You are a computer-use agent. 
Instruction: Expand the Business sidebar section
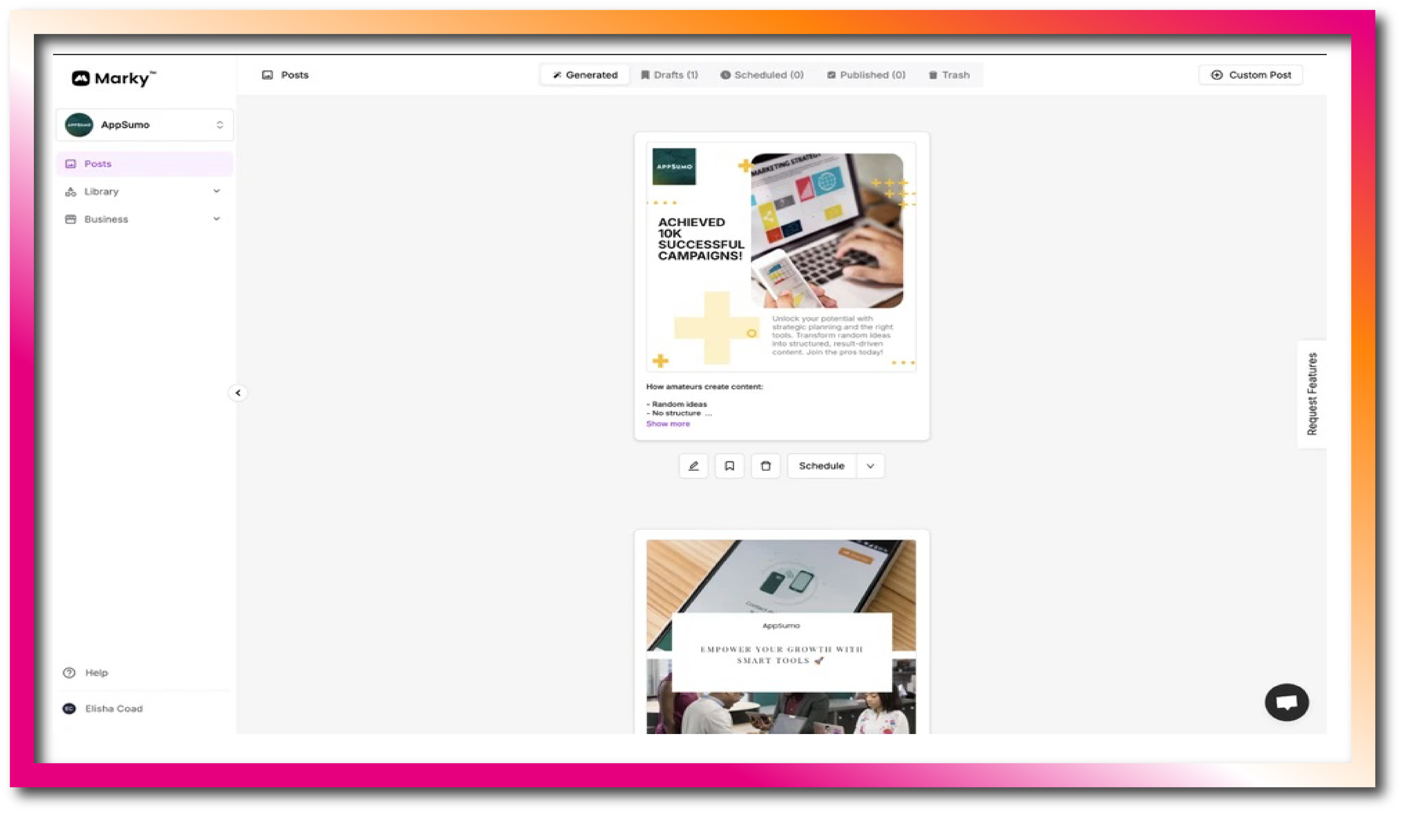(x=145, y=219)
